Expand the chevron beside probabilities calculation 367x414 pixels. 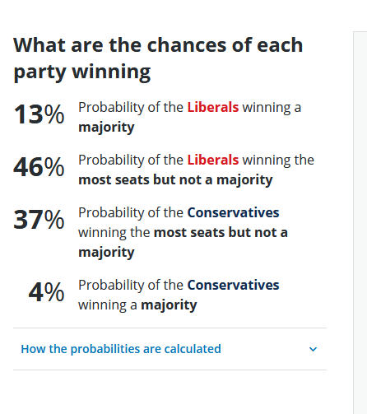coord(313,349)
